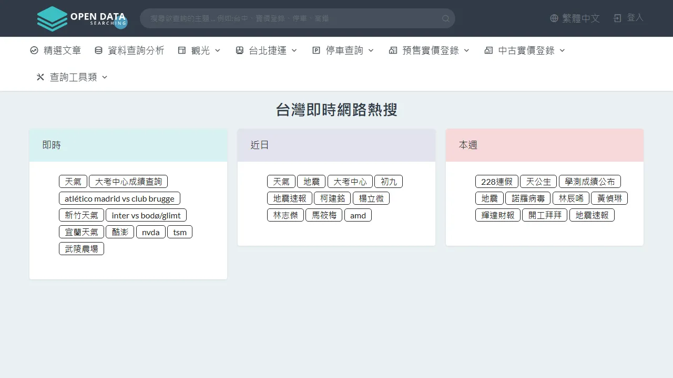
Task: Open the 精選文章 menu item
Action: [62, 50]
